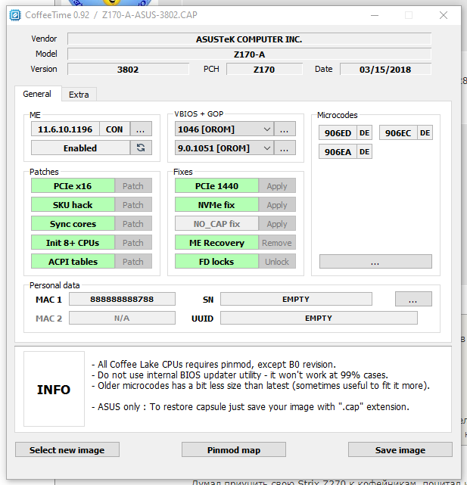The image size is (467, 485).
Task: Select the General tab
Action: click(x=37, y=94)
